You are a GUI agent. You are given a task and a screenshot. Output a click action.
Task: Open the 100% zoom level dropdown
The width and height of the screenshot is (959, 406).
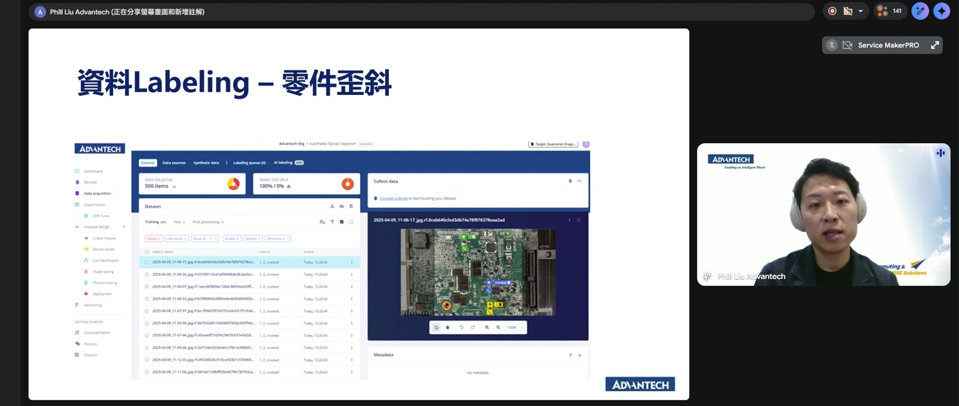coord(515,327)
